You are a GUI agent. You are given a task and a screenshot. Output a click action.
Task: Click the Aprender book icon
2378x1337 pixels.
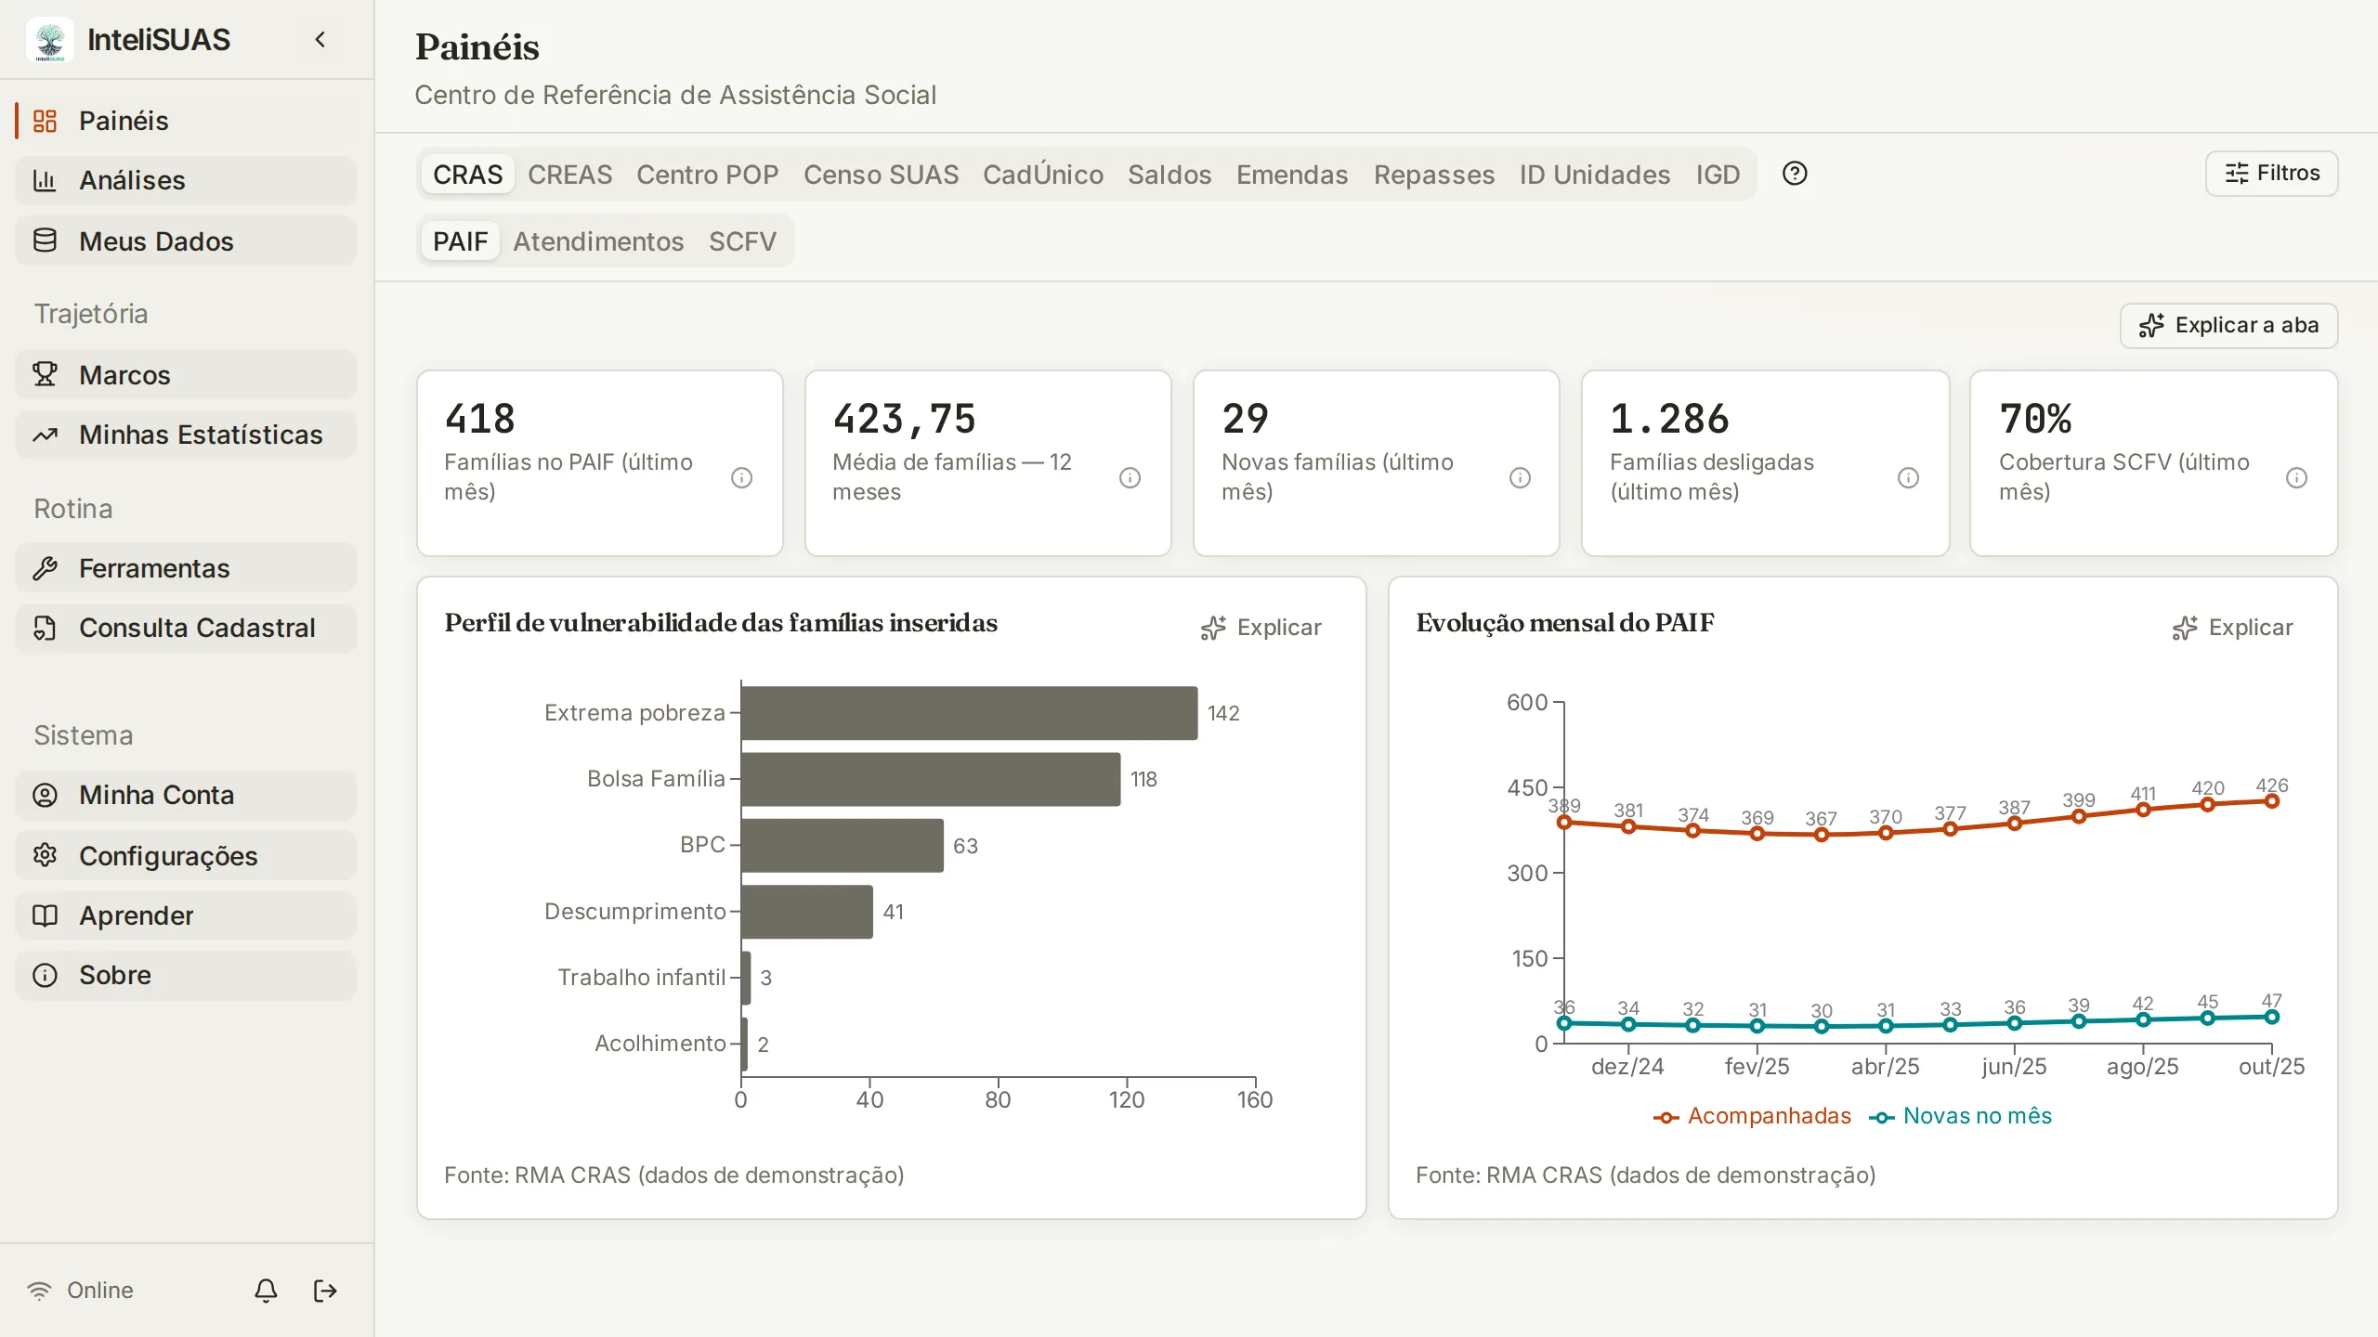45,915
